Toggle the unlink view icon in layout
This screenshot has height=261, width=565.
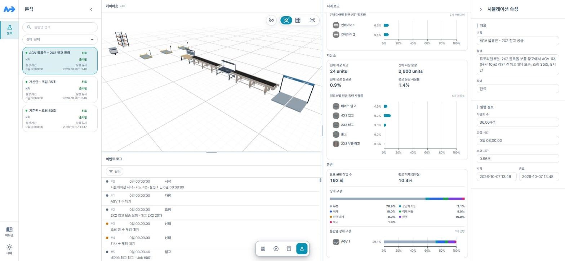tap(271, 20)
